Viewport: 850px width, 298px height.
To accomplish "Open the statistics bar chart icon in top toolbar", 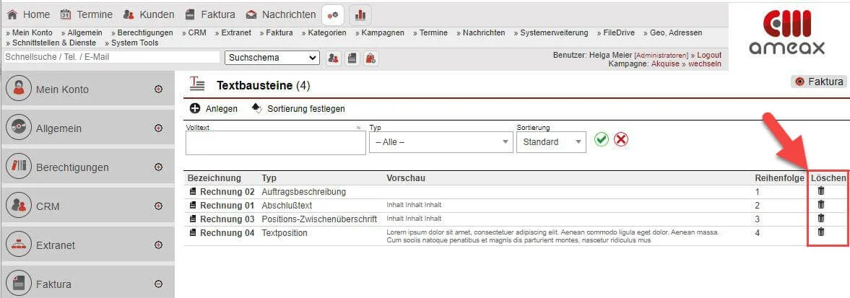I will [x=360, y=14].
